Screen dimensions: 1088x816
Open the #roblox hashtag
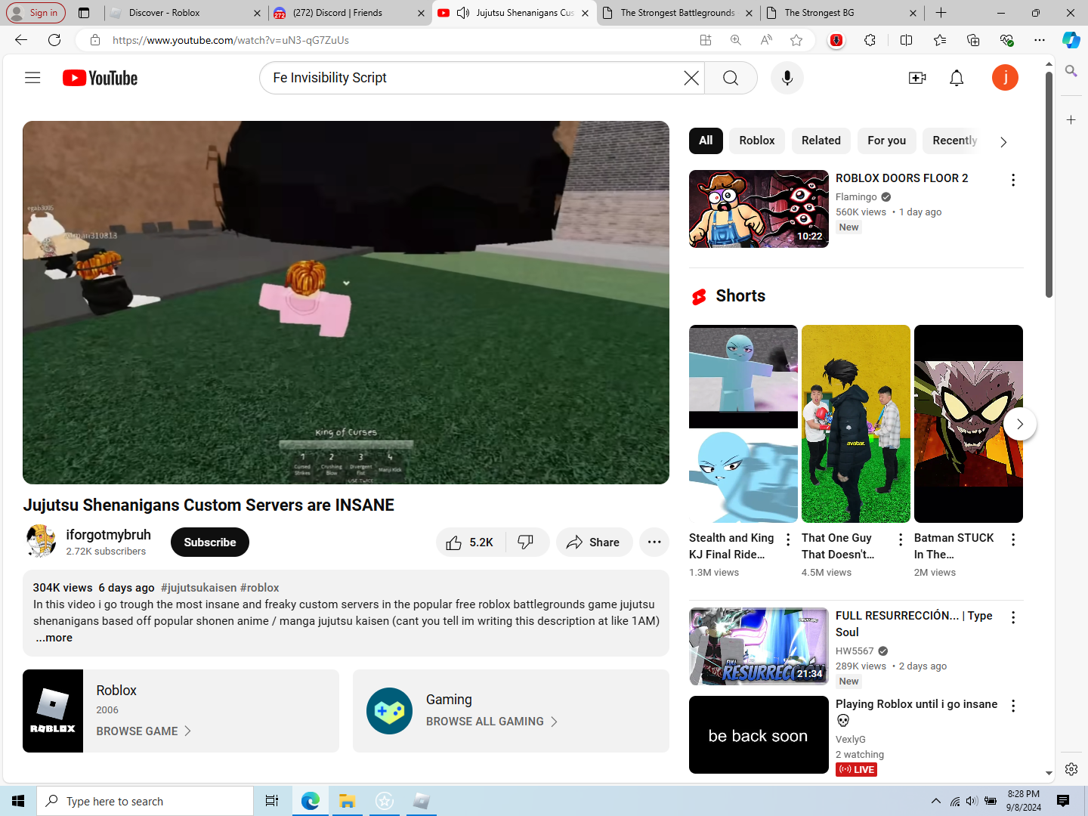click(260, 588)
